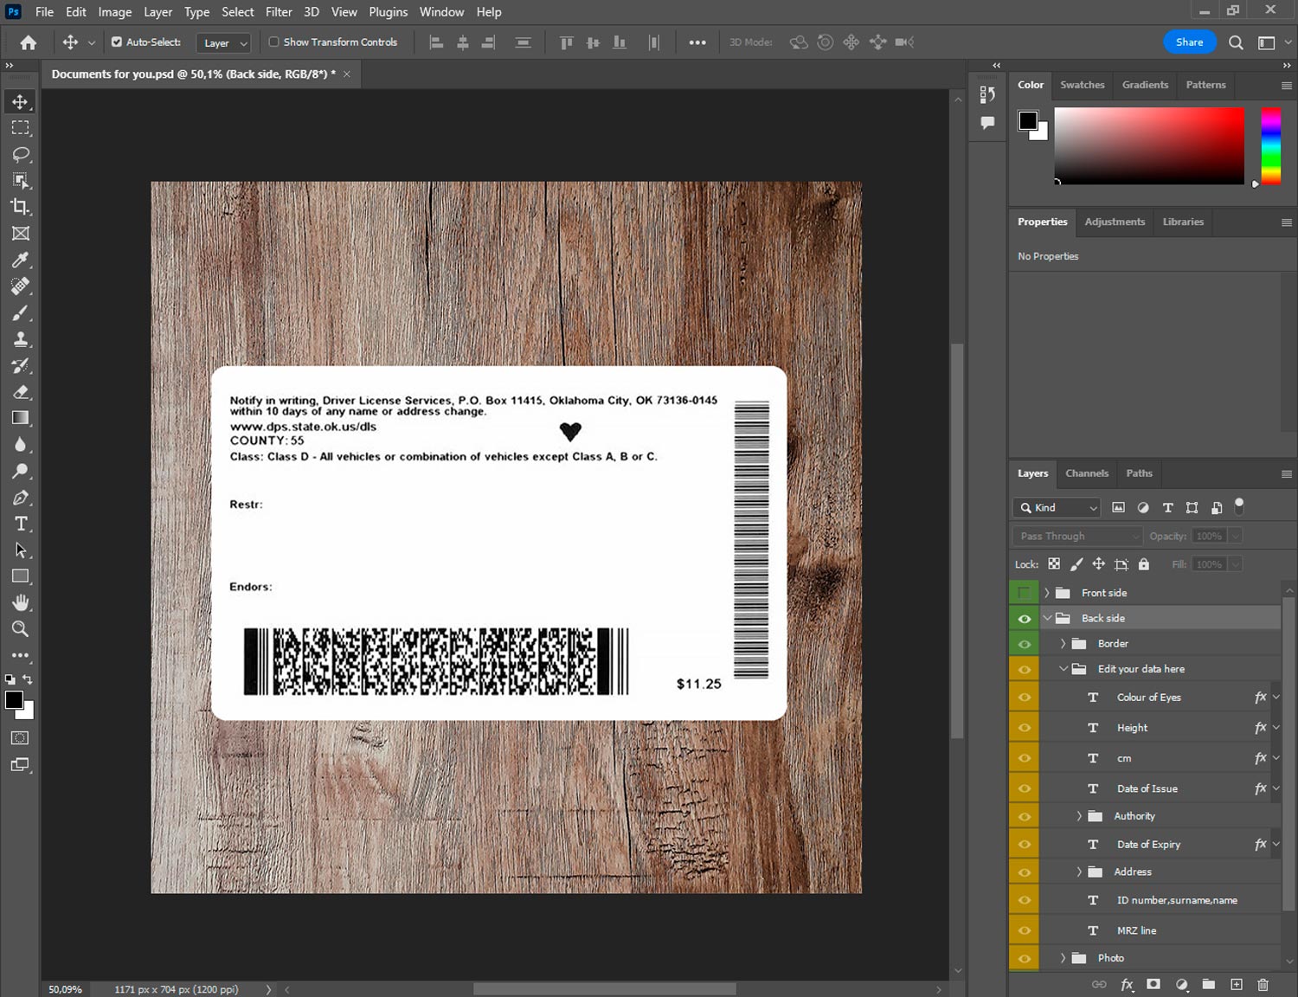Disable the Auto-Select checkbox
1298x997 pixels.
117,42
